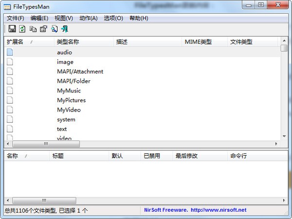The width and height of the screenshot is (292, 219).
Task: Select the file icon of the MyVideo row
Action: coord(10,109)
